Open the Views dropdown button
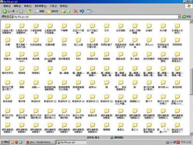This screenshot has height=145, width=193. click(x=90, y=11)
